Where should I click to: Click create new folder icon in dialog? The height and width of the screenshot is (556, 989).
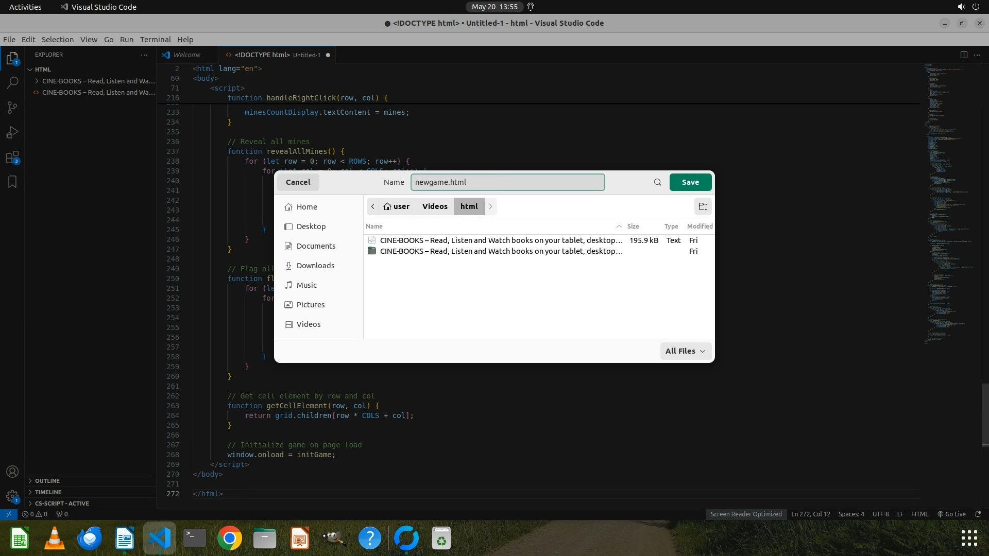[703, 206]
